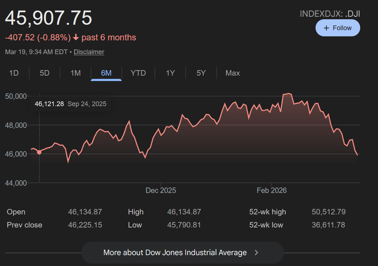Switch to the 1D range tab
This screenshot has height=266, width=378.
pyautogui.click(x=14, y=73)
